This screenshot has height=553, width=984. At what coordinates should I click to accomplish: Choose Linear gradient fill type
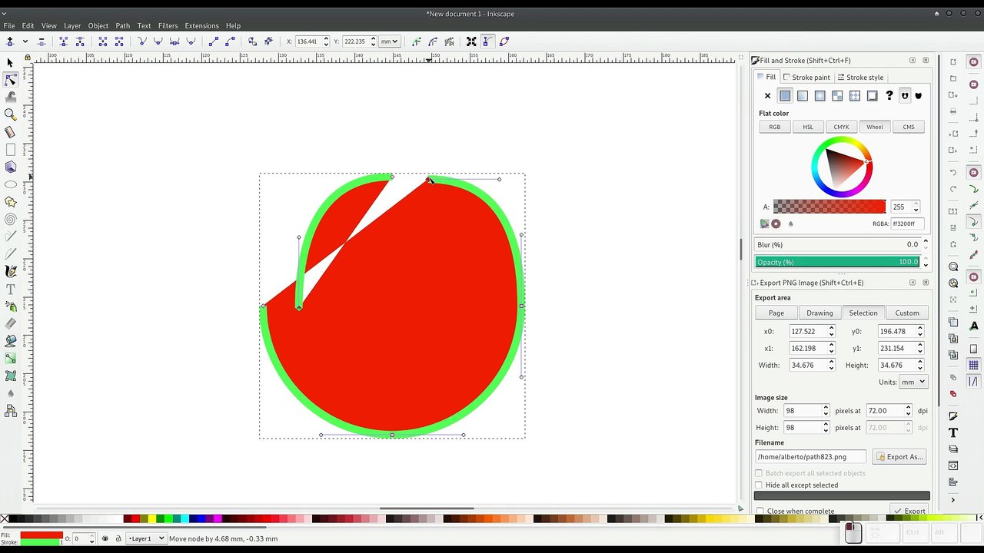click(803, 96)
